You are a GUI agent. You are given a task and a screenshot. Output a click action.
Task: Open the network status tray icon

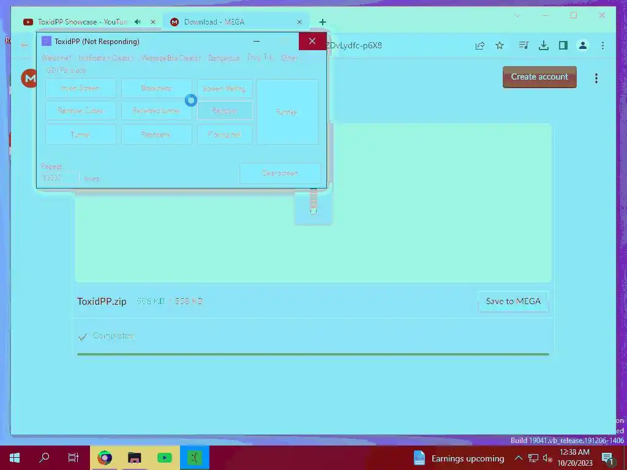click(x=533, y=458)
